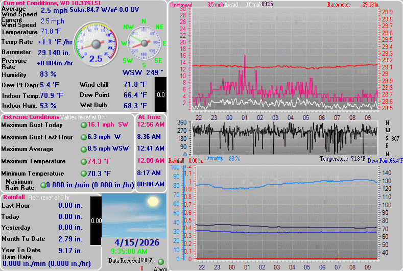Click the sunny sky weather icon
Screen dimensions: 403x271
[x=134, y=215]
